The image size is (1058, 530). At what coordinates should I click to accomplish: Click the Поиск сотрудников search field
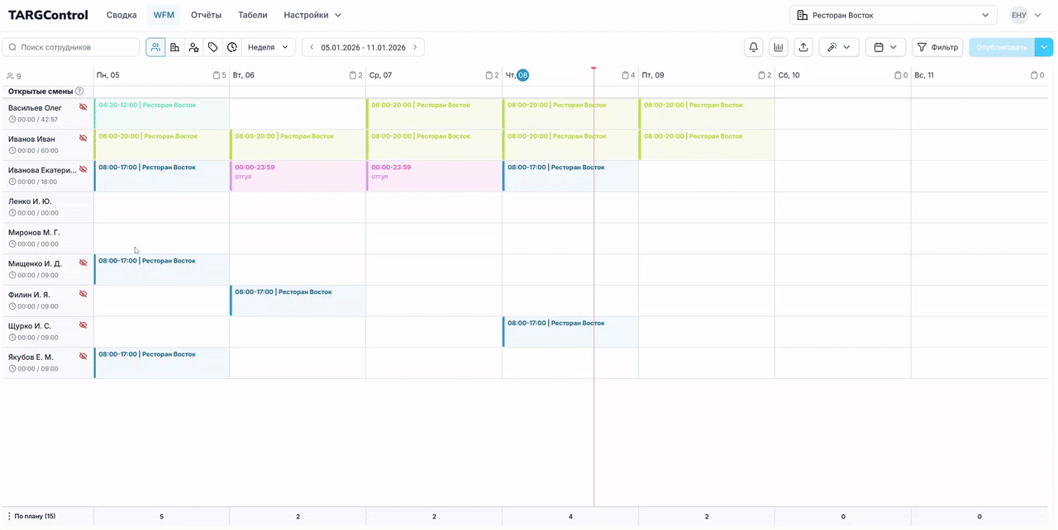(x=72, y=47)
